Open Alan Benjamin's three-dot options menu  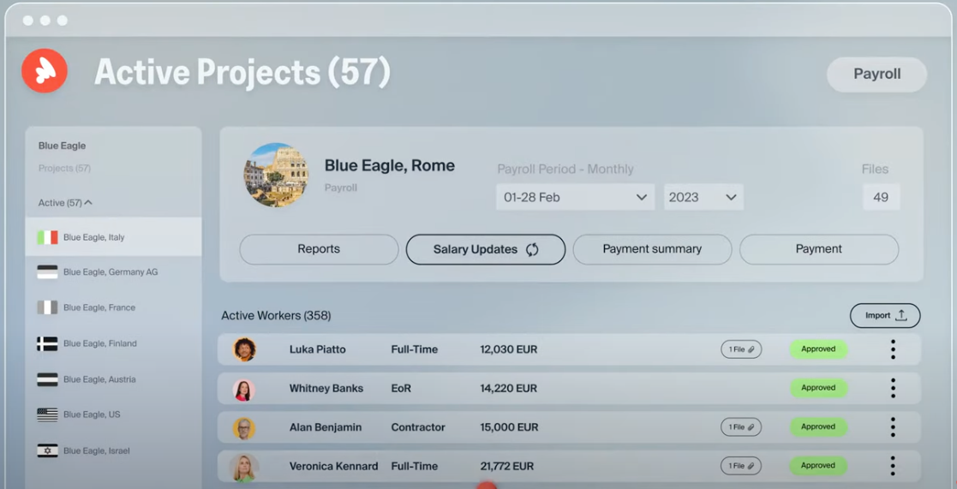[892, 426]
